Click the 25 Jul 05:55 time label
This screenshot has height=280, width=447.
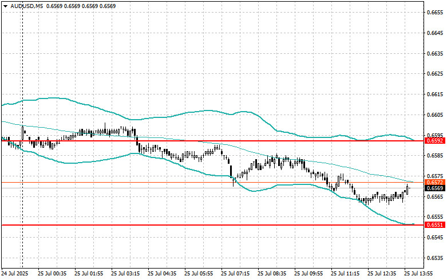point(199,274)
